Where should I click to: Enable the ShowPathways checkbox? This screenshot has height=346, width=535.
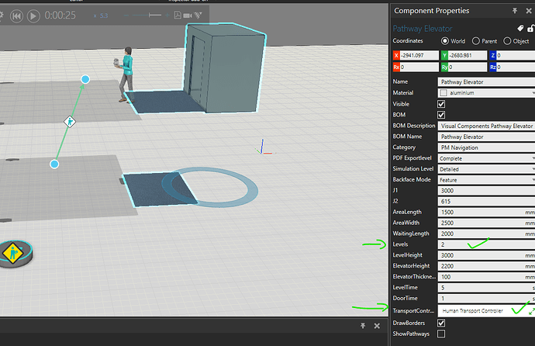pyautogui.click(x=442, y=334)
